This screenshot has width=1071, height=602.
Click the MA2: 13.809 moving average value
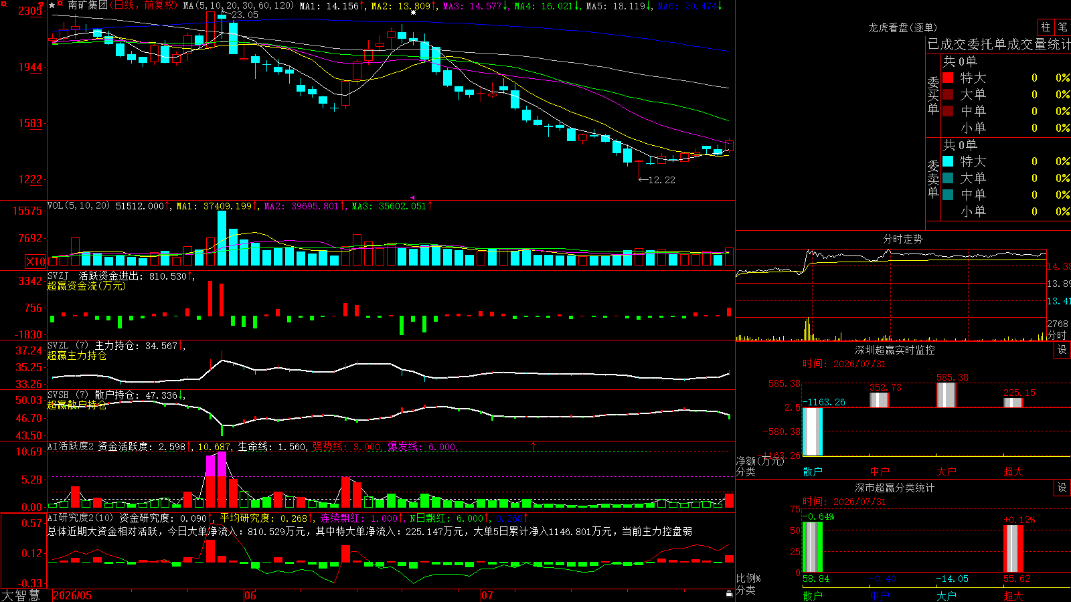404,5
